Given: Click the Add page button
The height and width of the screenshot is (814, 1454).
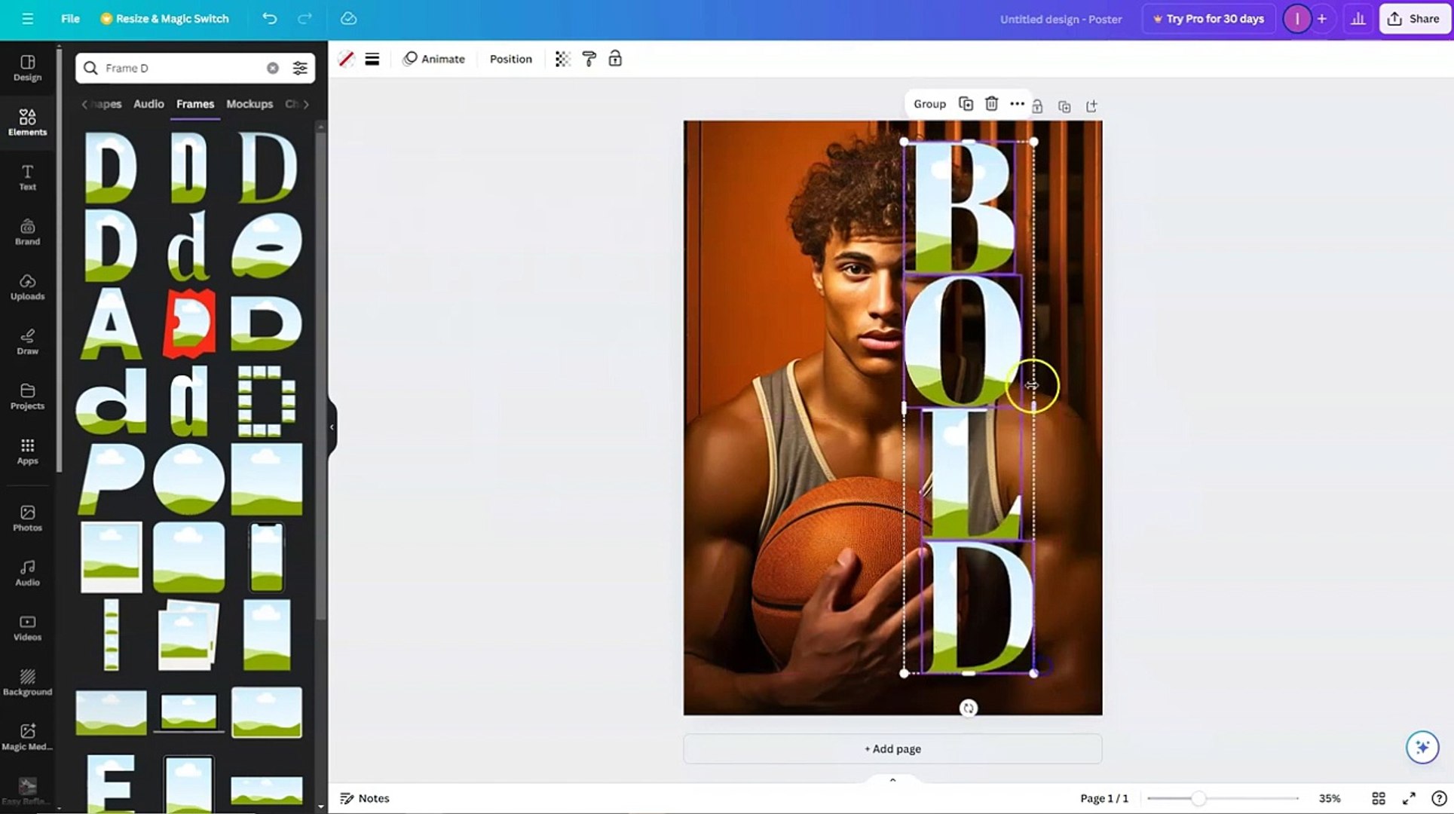Looking at the screenshot, I should pyautogui.click(x=892, y=748).
